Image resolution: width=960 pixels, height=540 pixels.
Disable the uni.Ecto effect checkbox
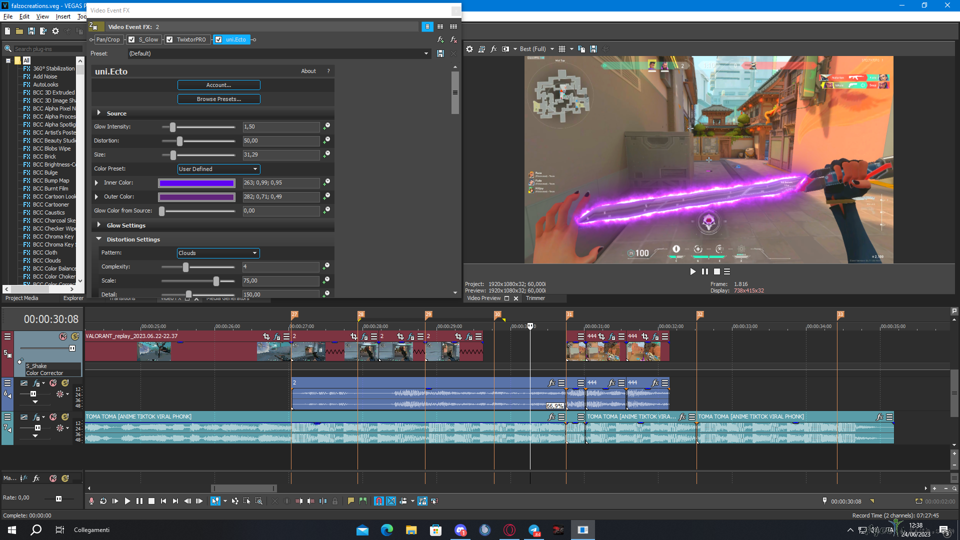(218, 39)
